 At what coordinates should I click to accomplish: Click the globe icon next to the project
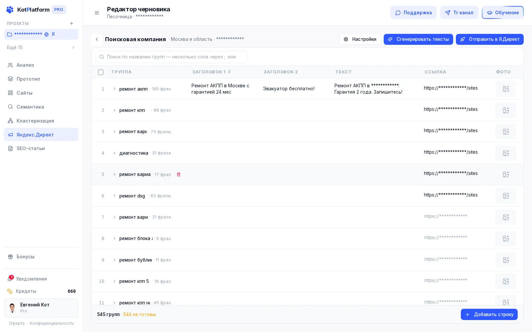tap(47, 34)
